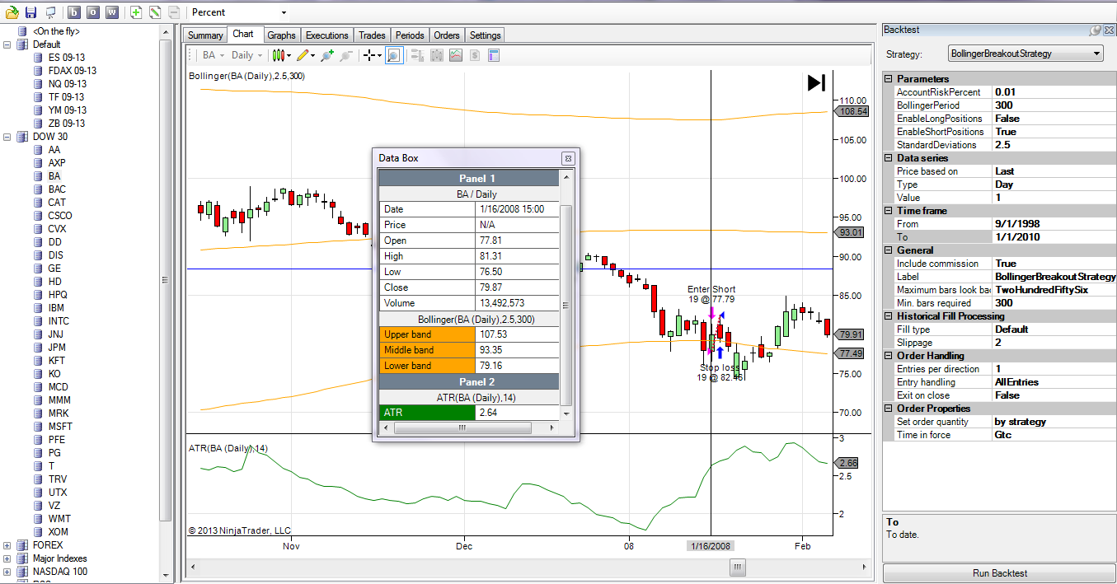Image resolution: width=1117 pixels, height=584 pixels.
Task: Click the instrument icon beside MSFT
Action: (x=38, y=427)
